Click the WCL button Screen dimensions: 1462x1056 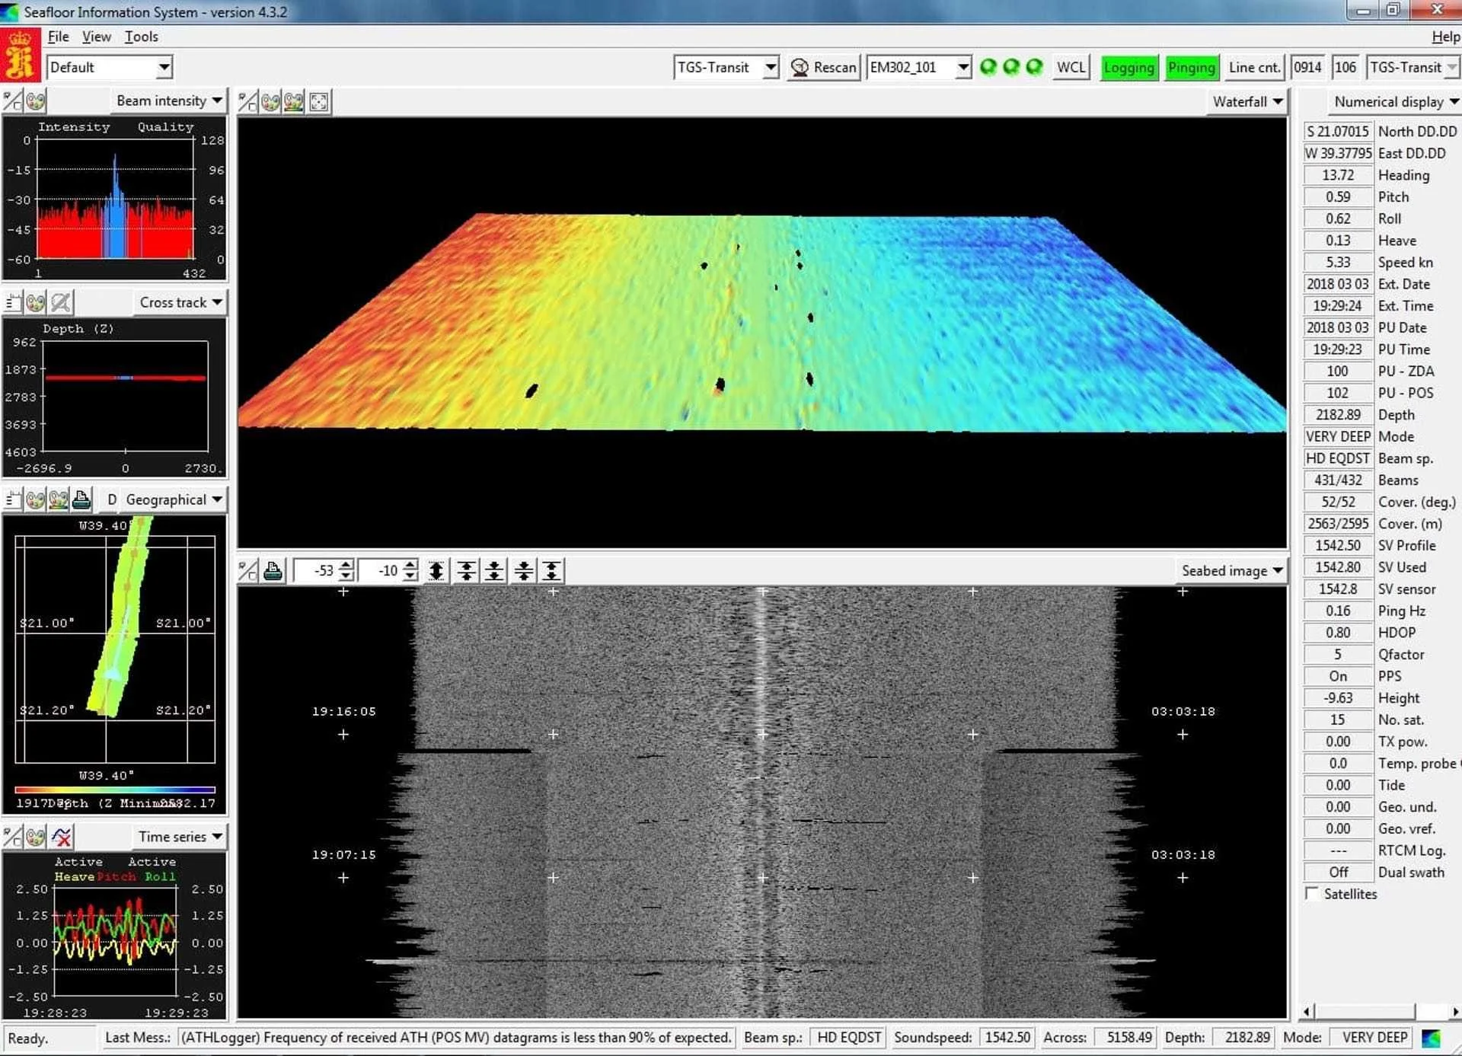click(x=1071, y=67)
